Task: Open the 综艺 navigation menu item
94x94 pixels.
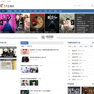Action: point(25,11)
